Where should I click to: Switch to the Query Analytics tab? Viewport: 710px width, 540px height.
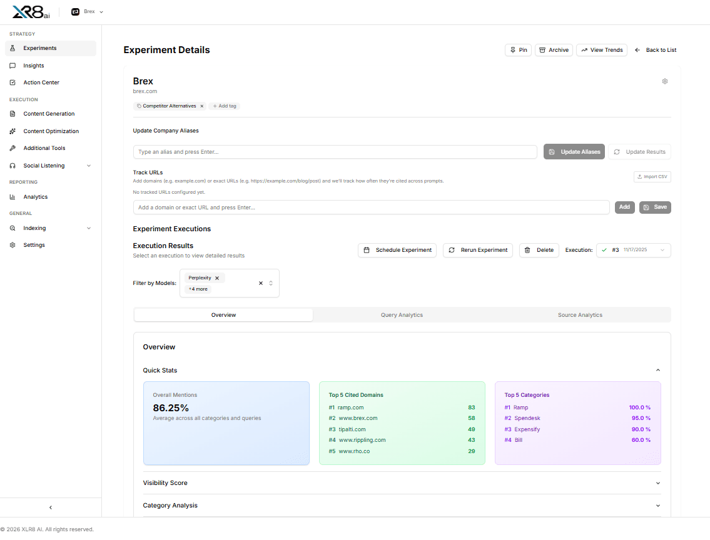(x=402, y=314)
